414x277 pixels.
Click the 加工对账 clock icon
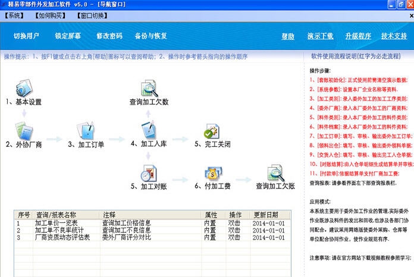click(x=149, y=173)
